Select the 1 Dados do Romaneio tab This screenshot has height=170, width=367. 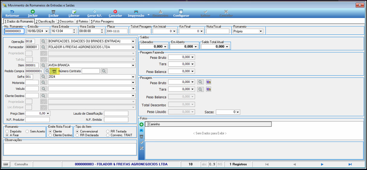pyautogui.click(x=19, y=21)
